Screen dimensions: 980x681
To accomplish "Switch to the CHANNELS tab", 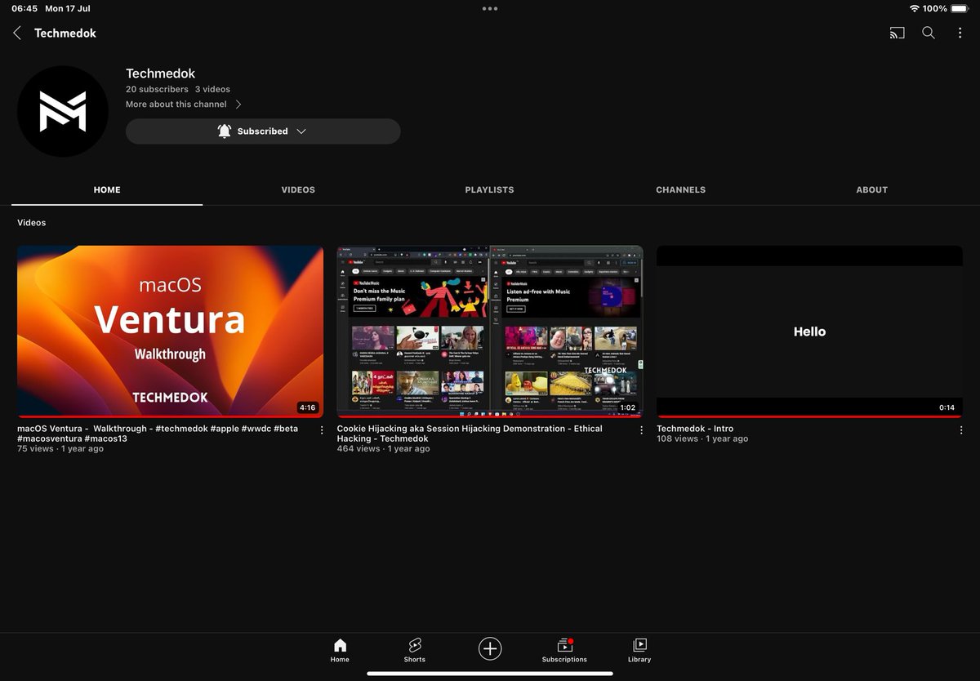I will click(680, 189).
